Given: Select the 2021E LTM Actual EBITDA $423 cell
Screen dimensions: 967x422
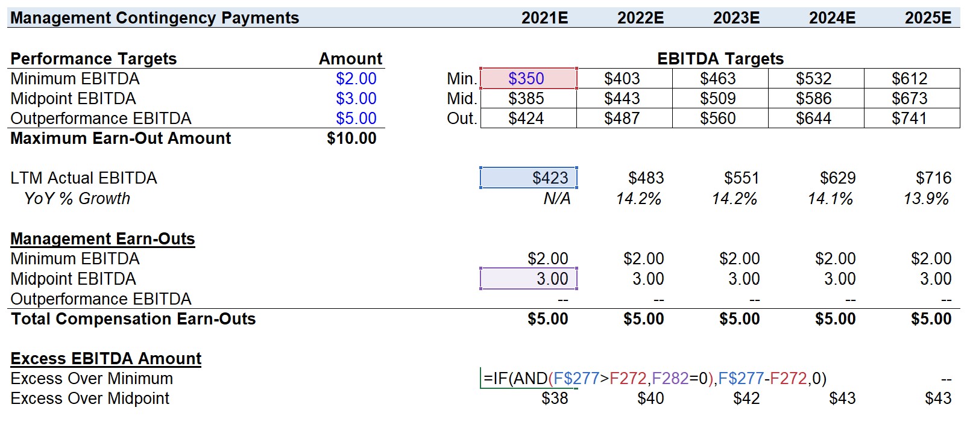Looking at the screenshot, I should pos(528,178).
